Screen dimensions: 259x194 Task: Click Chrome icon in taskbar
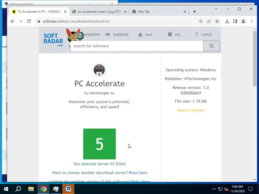[x=43, y=189]
